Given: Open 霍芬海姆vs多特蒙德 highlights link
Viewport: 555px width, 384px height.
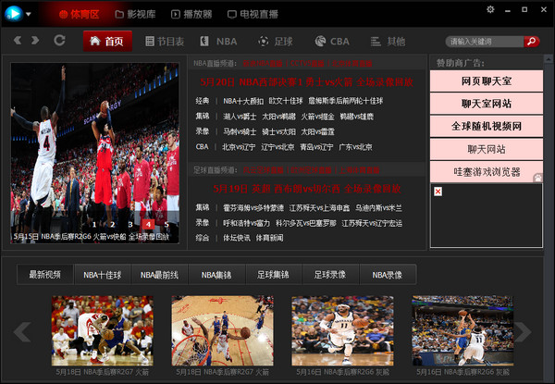Looking at the screenshot, I should coord(253,208).
